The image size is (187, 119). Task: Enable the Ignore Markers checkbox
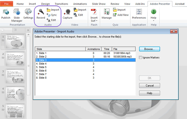(141, 58)
